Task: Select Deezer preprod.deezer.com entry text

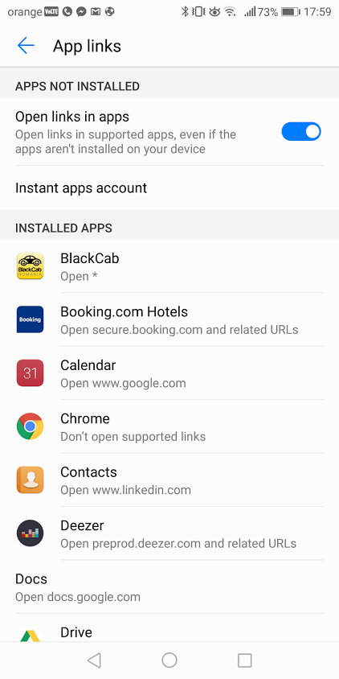Action: coord(178,543)
